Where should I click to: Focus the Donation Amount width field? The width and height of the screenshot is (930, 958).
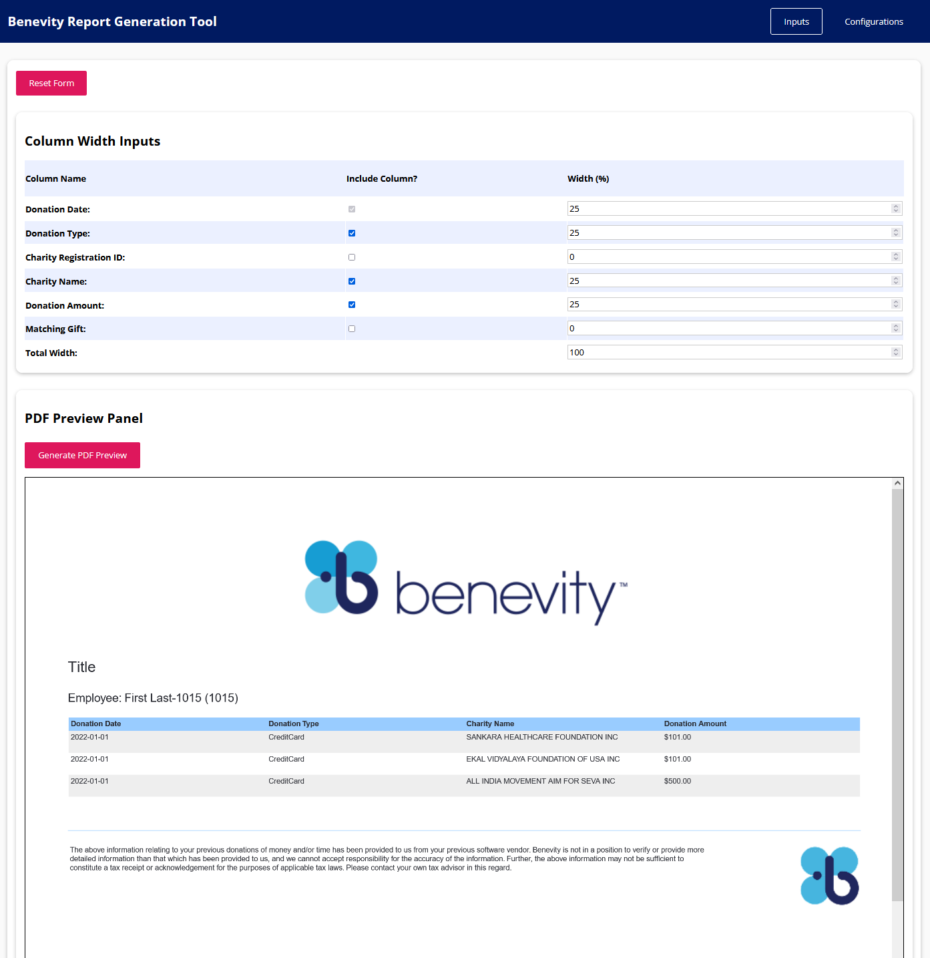point(734,304)
